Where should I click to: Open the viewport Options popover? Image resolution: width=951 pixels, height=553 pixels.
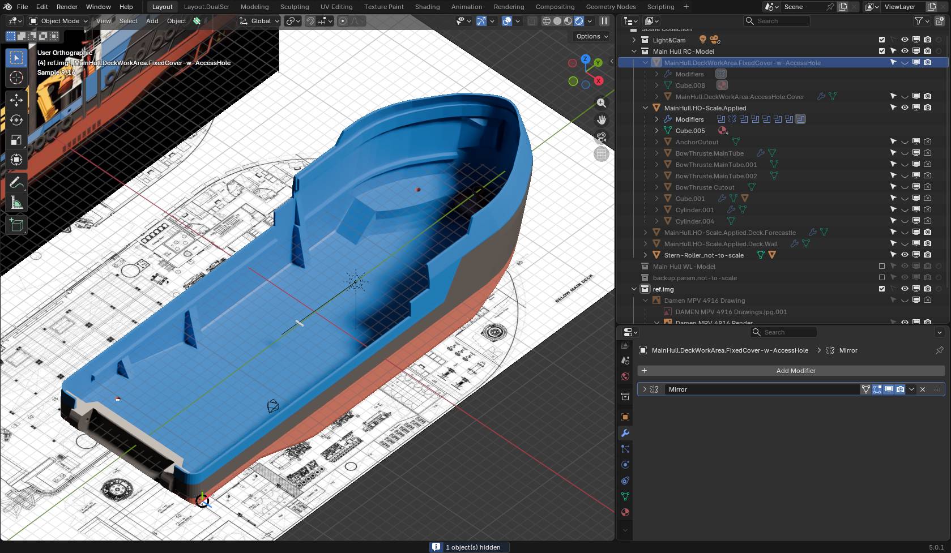coord(592,36)
